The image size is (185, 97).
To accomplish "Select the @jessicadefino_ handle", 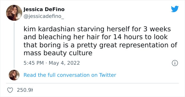I will (44, 16).
